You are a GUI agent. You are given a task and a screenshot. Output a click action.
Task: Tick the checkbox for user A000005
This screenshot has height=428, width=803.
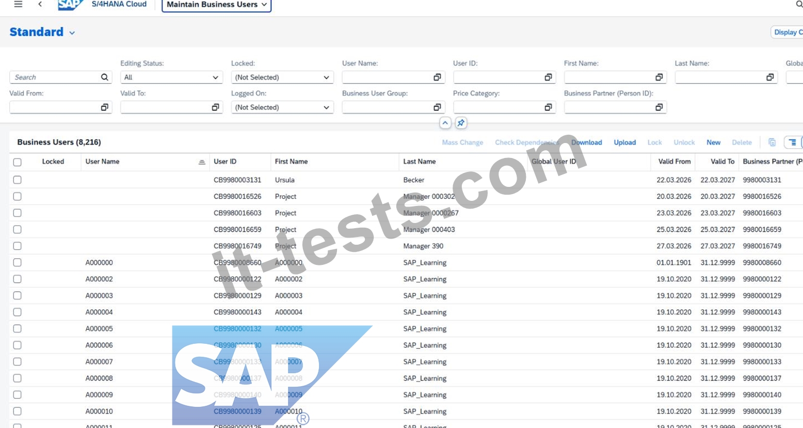coord(18,328)
